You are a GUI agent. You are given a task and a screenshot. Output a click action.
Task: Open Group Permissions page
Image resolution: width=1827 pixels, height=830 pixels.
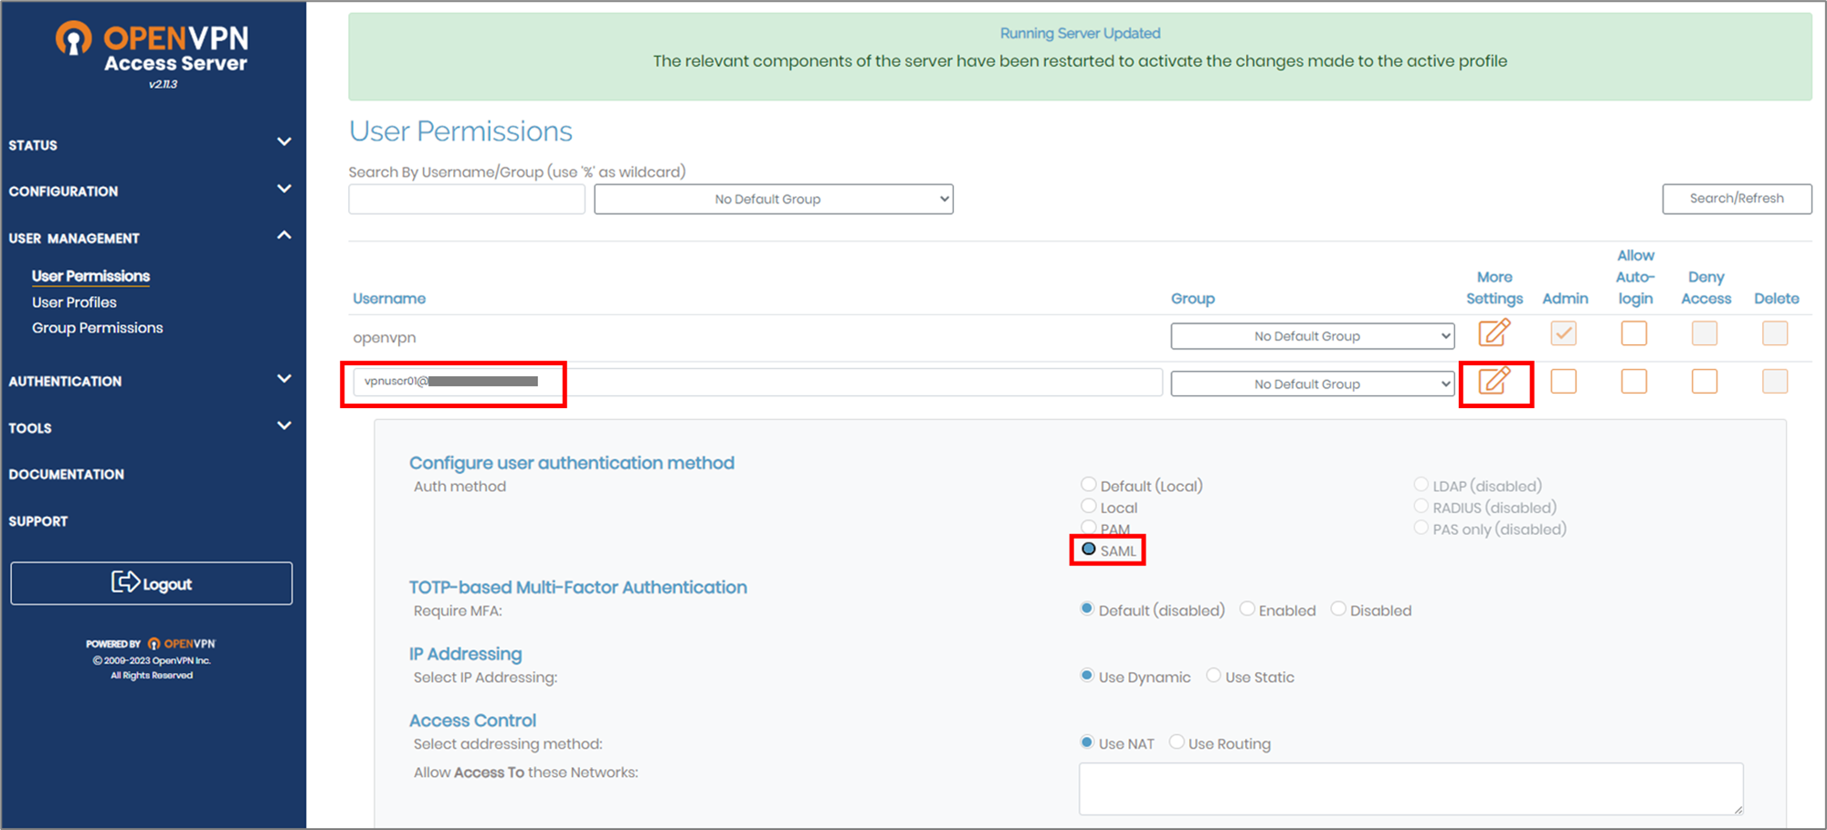coord(97,328)
